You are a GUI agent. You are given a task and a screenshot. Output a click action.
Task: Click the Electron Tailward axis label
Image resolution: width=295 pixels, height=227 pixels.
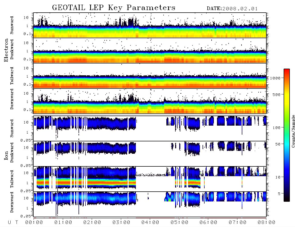(x=12, y=76)
